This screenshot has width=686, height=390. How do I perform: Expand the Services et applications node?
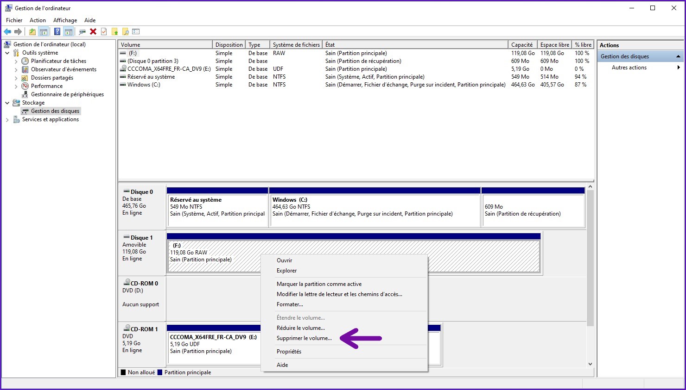click(7, 119)
